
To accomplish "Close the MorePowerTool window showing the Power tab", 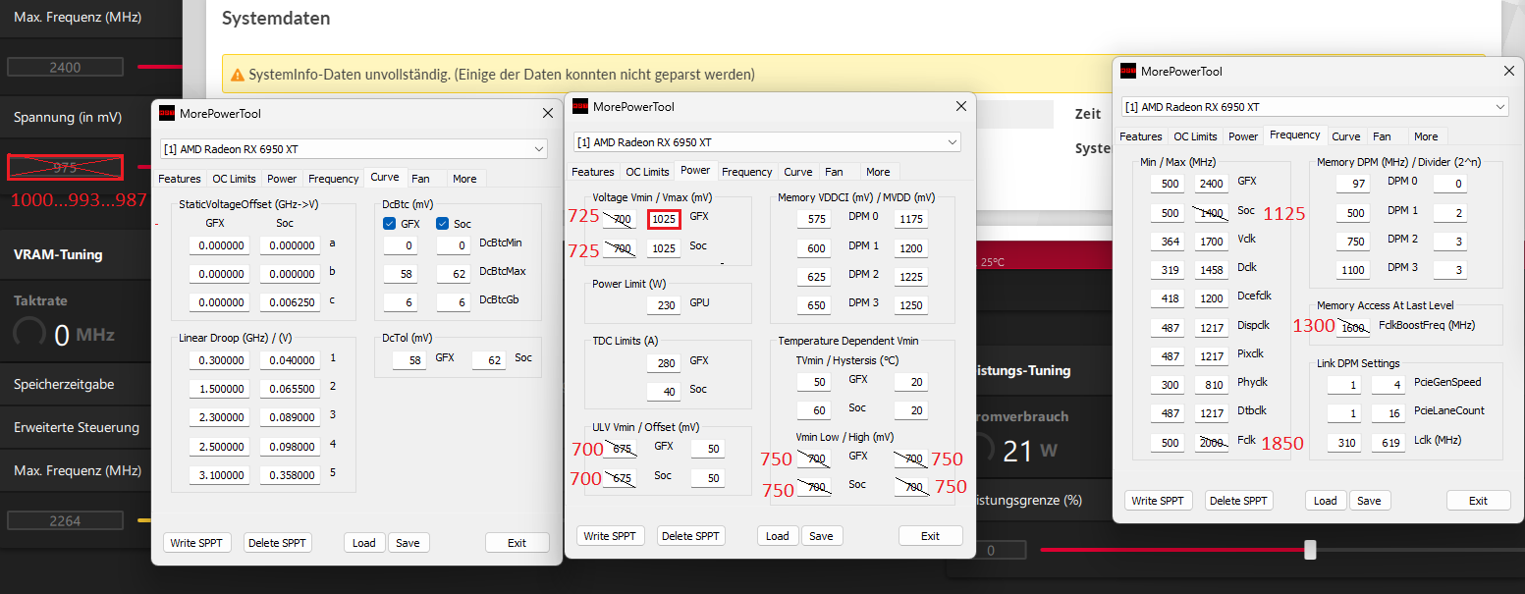I will 961,106.
